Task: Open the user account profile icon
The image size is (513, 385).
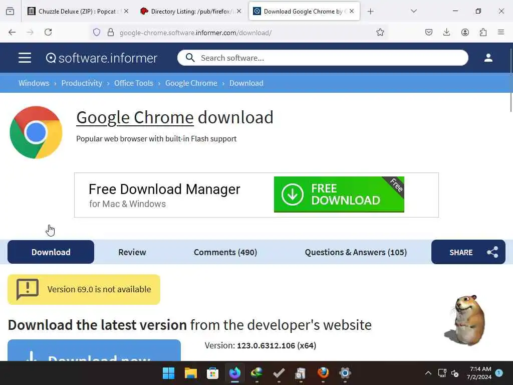Action: tap(488, 58)
